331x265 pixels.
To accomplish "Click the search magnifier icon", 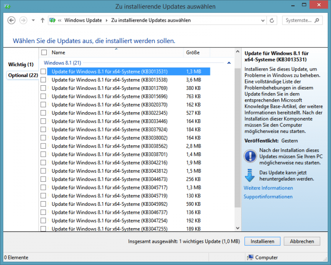I will [317, 20].
